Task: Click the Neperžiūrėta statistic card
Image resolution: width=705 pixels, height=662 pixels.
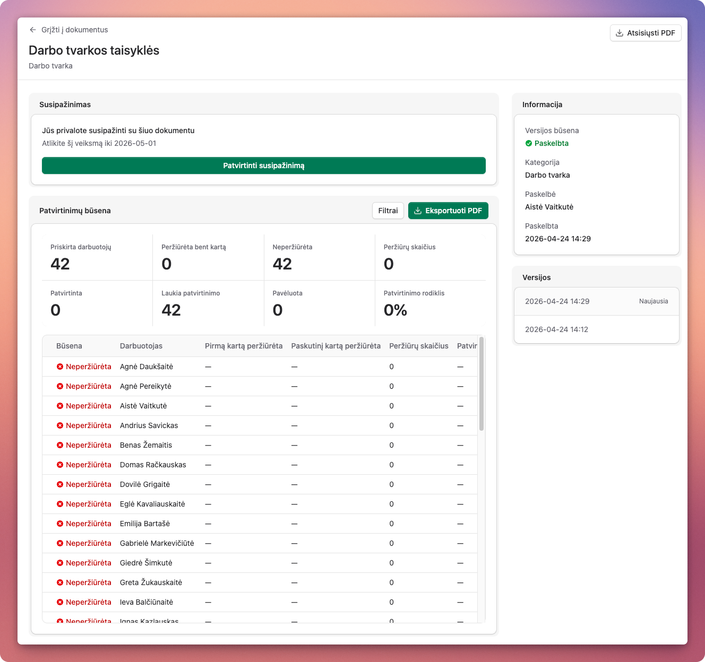Action: point(319,257)
